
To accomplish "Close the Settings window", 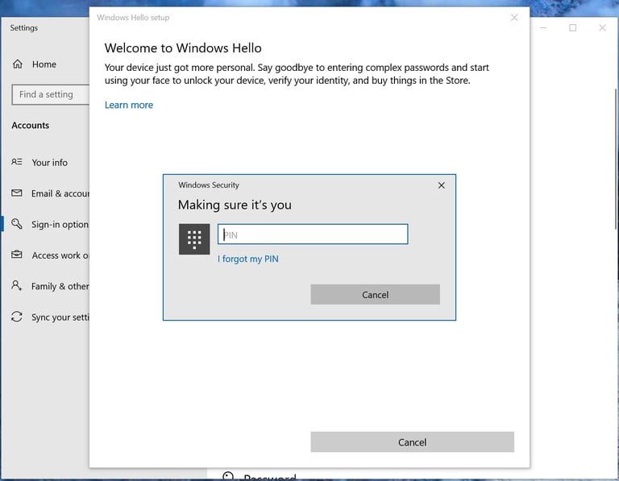I will [602, 27].
